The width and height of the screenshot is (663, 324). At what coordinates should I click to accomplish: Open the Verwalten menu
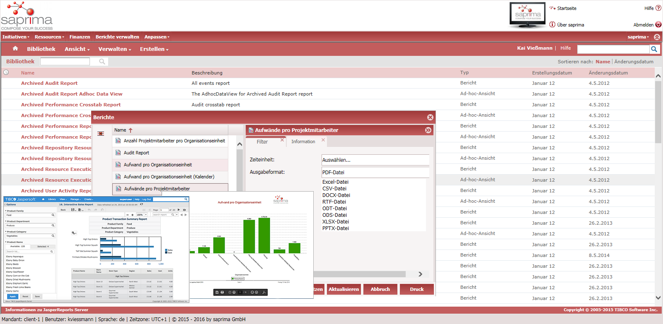click(x=114, y=49)
